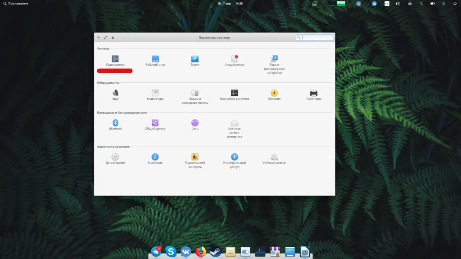
Task: Click the settings search field
Action: click(317, 38)
